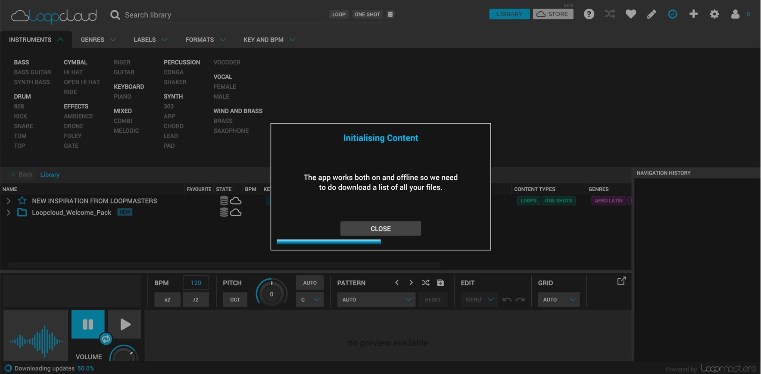Randomise the pattern with shuffle icon
This screenshot has height=374, width=761.
pos(426,283)
